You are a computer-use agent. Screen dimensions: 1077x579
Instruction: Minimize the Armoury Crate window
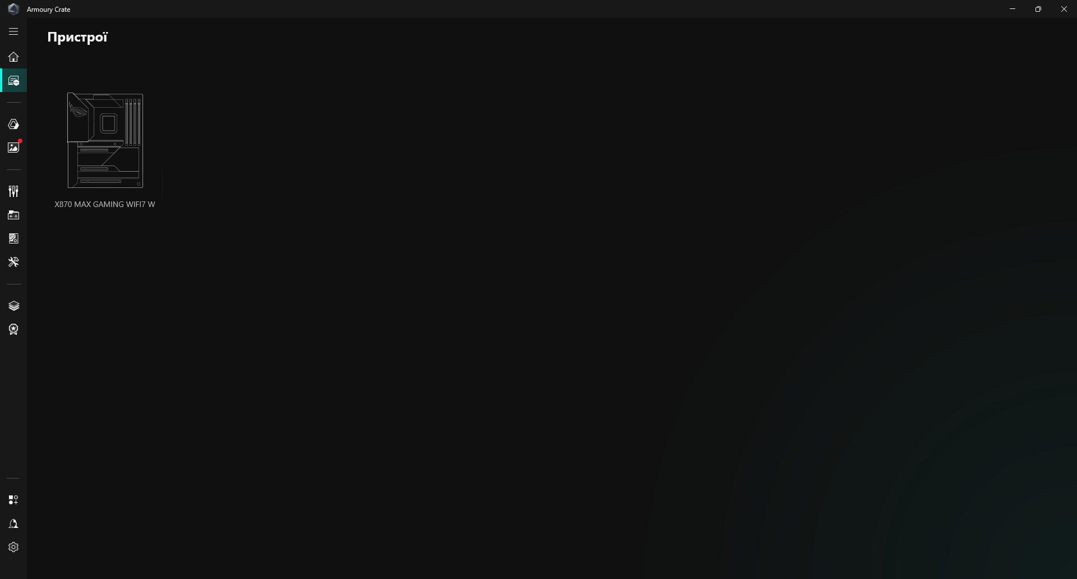tap(1012, 9)
